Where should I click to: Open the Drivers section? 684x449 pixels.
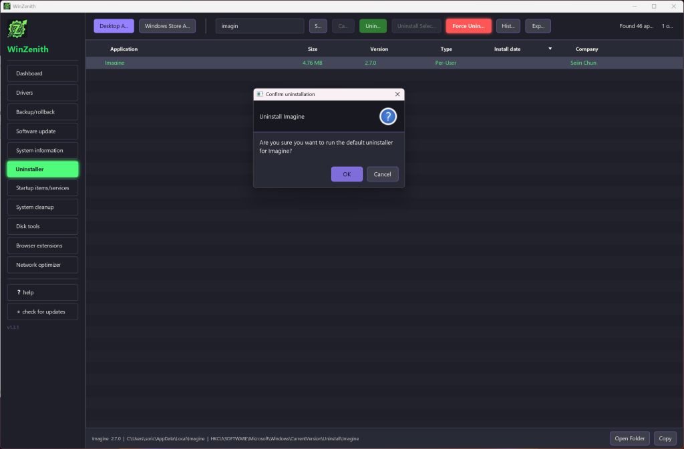point(43,93)
